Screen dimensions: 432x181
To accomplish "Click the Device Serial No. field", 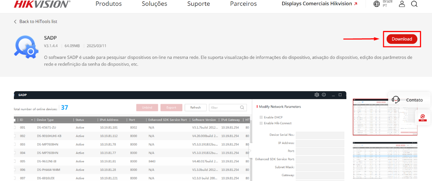I will coord(320,135).
